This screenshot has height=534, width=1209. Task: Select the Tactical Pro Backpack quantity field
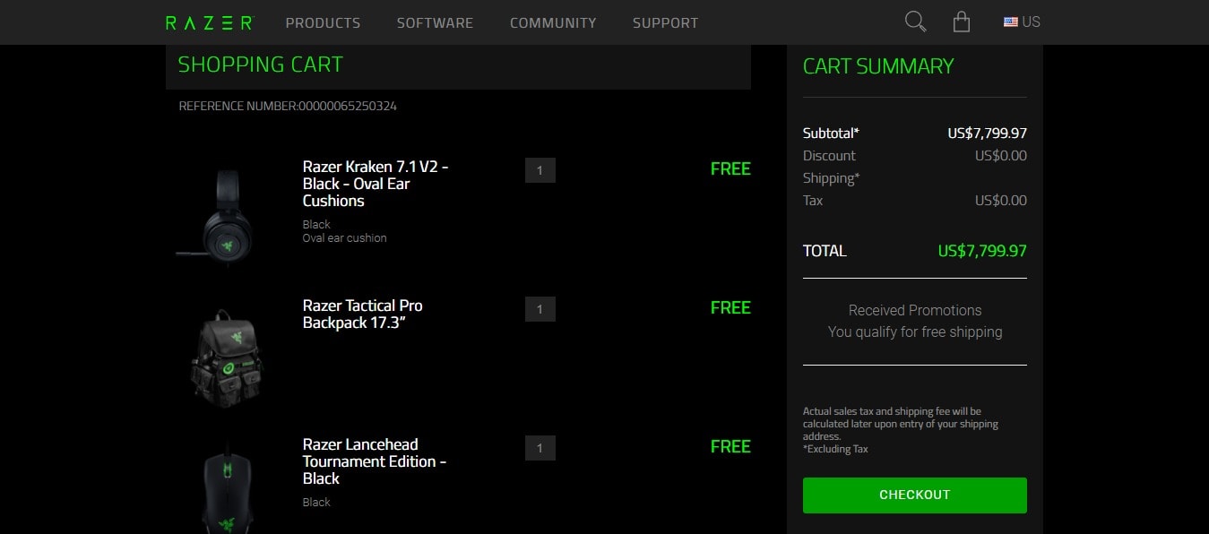click(540, 309)
